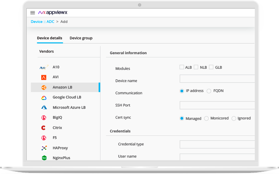Click the A10 vendor logo icon

pos(44,67)
